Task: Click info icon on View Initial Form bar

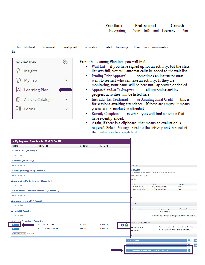Action: [189, 240]
